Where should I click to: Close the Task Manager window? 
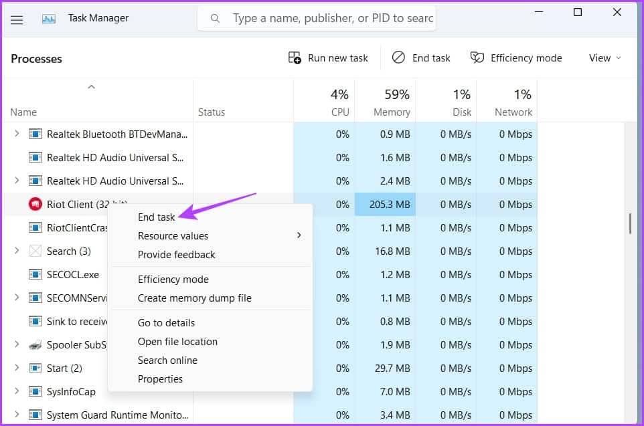(617, 12)
